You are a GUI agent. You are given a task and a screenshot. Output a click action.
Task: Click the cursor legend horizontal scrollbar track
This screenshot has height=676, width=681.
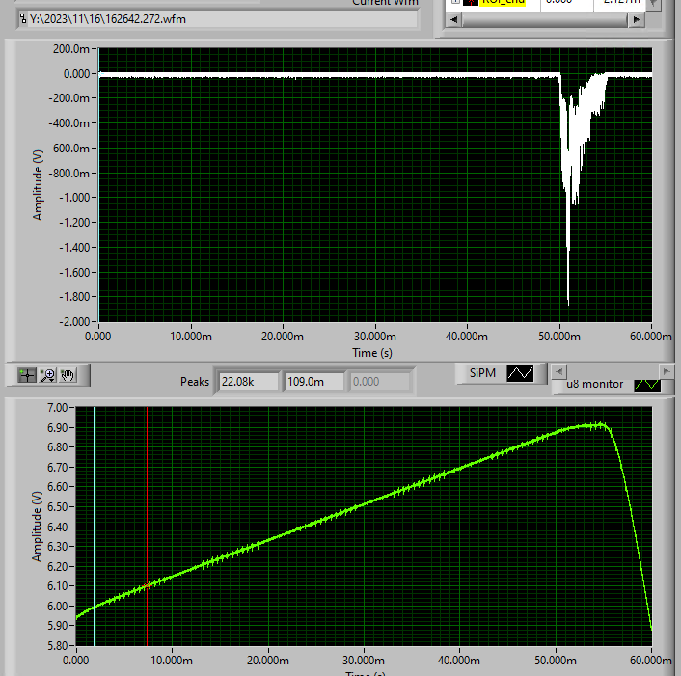click(x=545, y=19)
